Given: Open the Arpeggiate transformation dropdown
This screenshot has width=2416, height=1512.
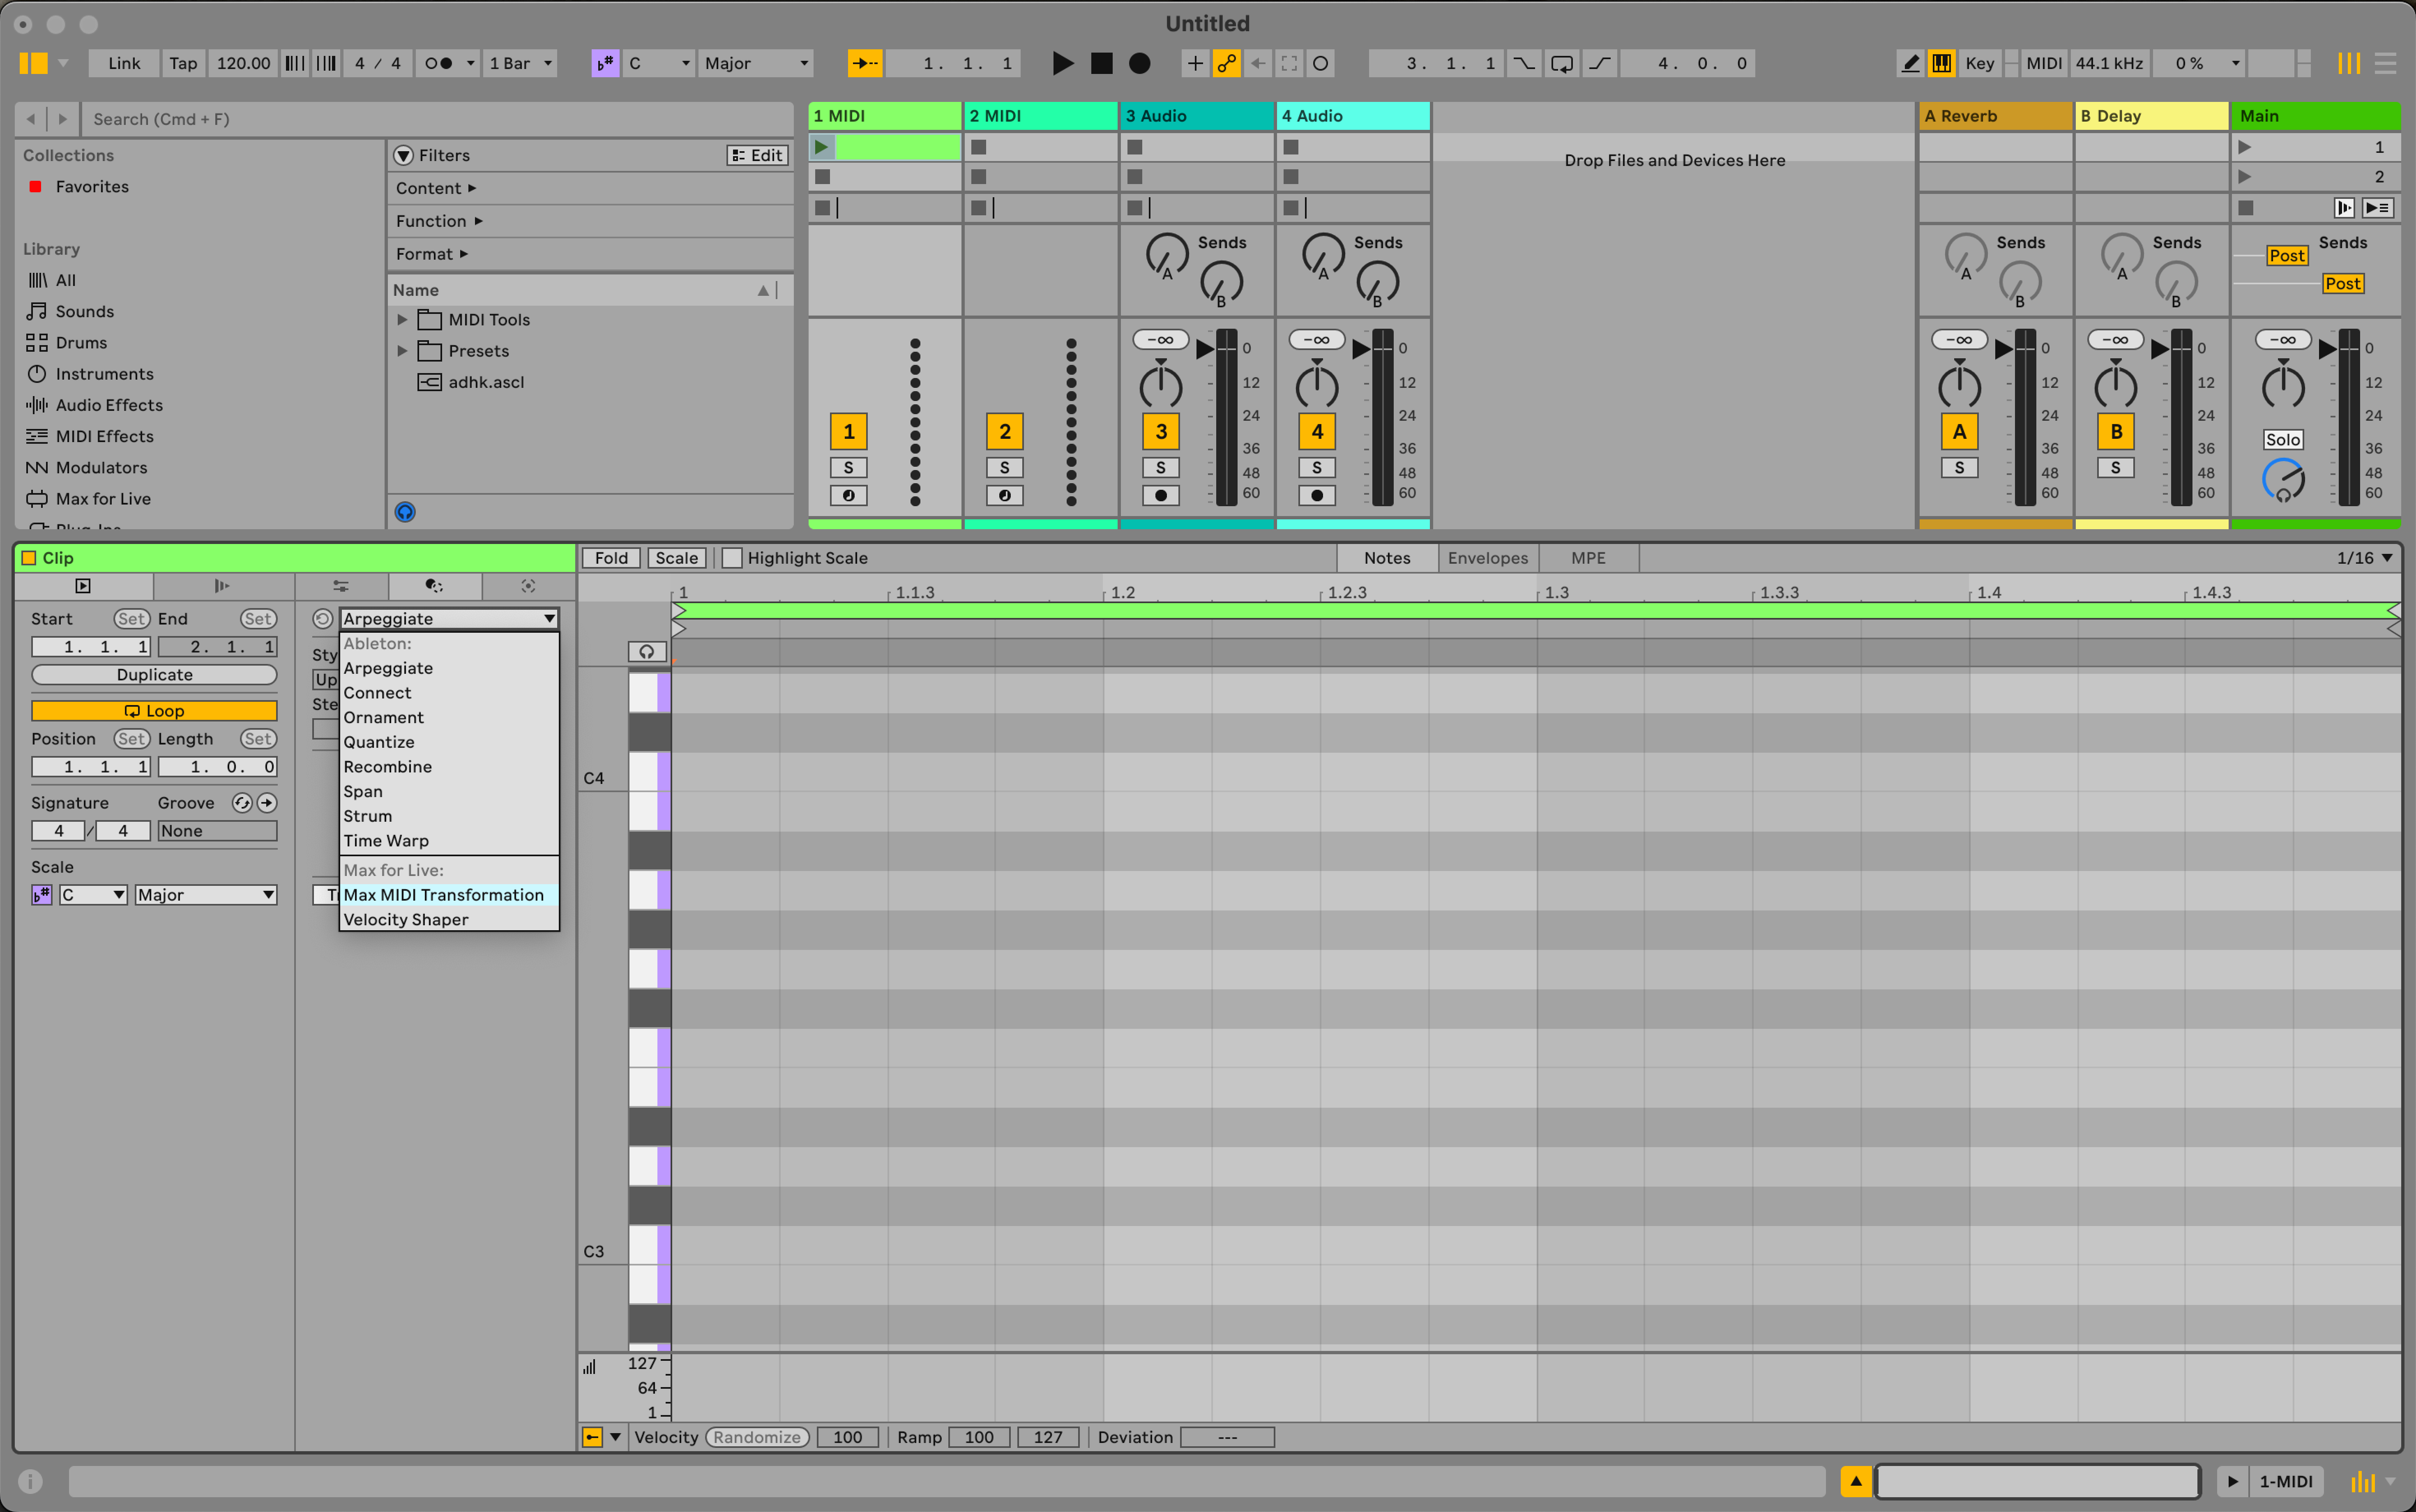Looking at the screenshot, I should [449, 619].
